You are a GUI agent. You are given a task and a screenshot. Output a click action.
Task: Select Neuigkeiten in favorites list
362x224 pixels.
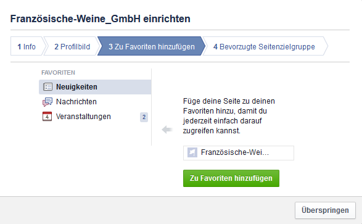coord(95,87)
